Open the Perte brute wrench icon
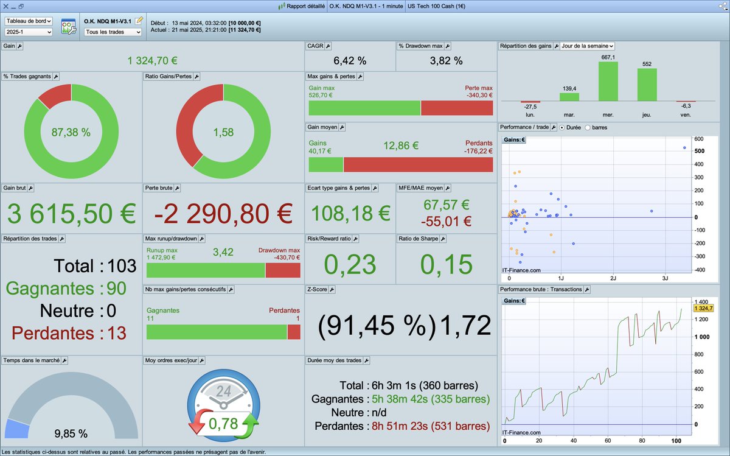730x456 pixels. 176,188
